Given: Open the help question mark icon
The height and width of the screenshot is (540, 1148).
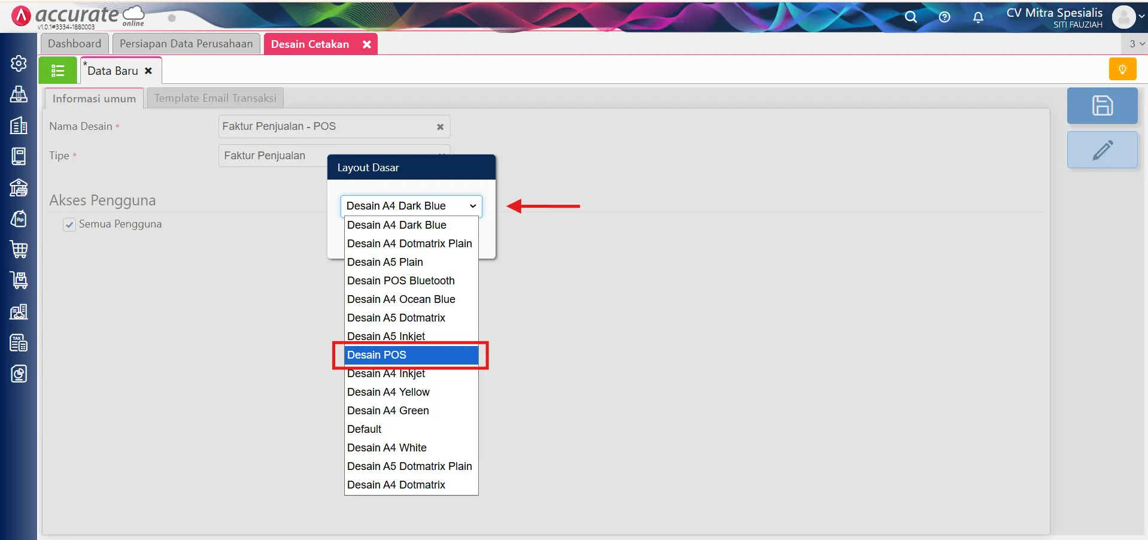Looking at the screenshot, I should (x=944, y=17).
